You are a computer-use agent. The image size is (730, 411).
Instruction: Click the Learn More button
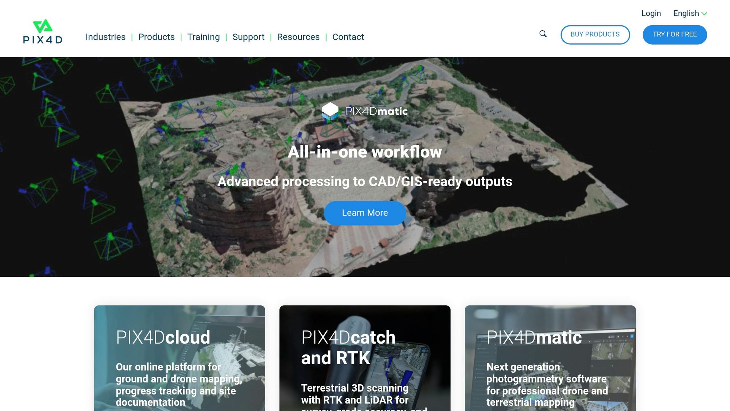365,213
